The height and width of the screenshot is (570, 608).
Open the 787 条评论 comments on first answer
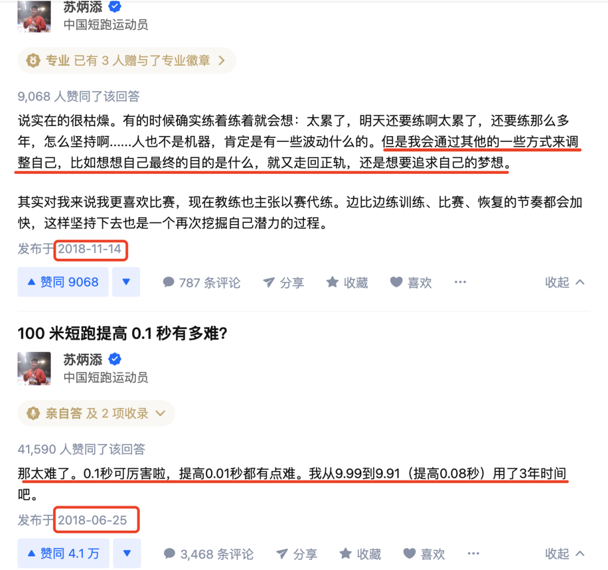(202, 282)
